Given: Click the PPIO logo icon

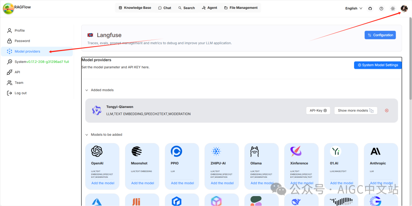Looking at the screenshot, I should click(x=176, y=151).
